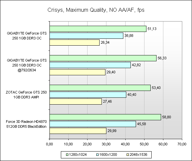
Task: Click the 60,00 axis tick label
Action: point(163,144)
